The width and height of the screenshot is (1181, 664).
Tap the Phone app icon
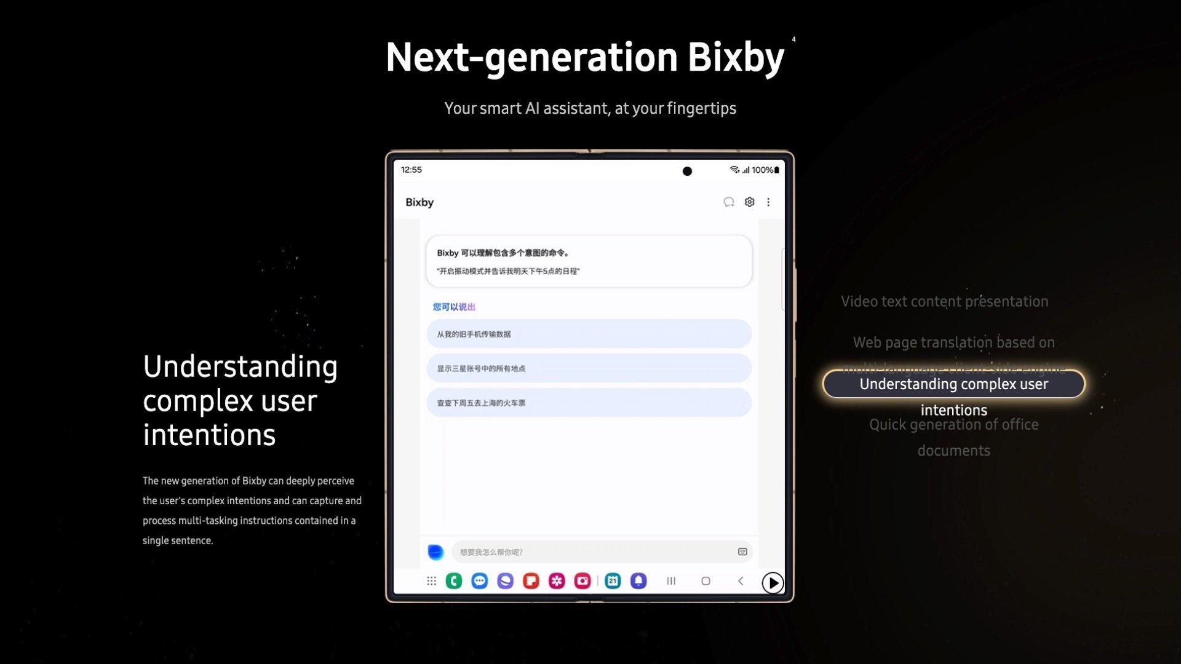click(454, 581)
